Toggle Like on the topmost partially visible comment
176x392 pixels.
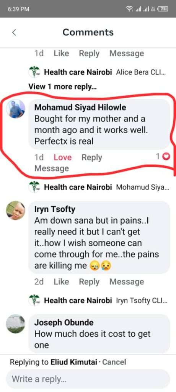61,53
